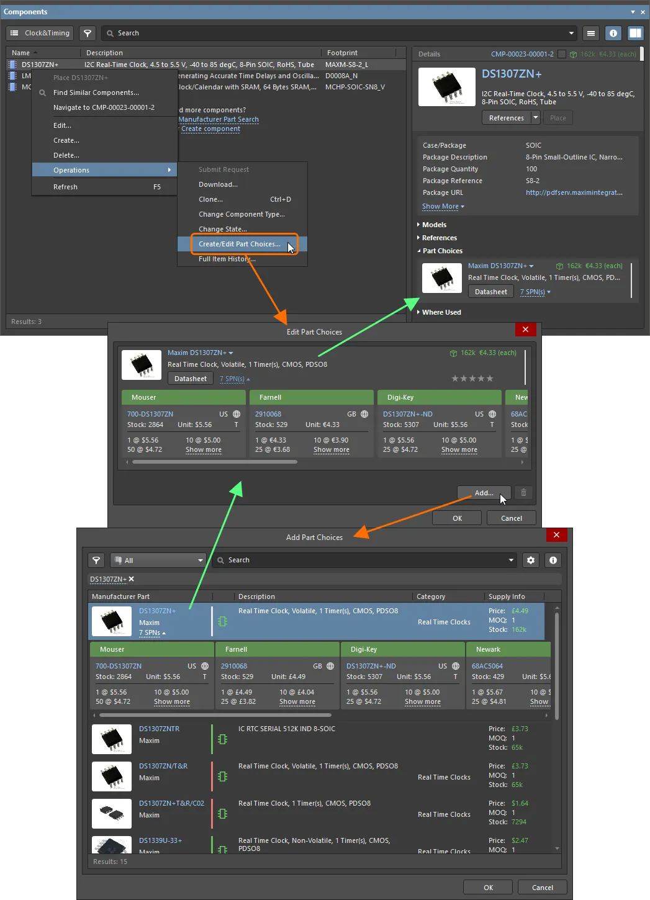Click the Datasheet button for Maxim DS1307ZN+
This screenshot has width=650, height=900.
(x=490, y=291)
